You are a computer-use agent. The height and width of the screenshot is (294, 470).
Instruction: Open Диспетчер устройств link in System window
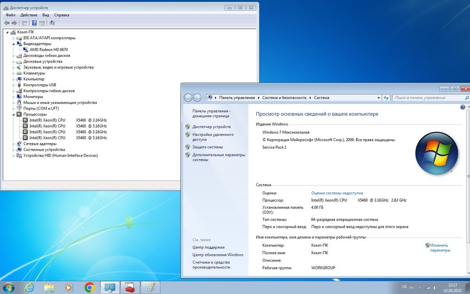point(211,127)
